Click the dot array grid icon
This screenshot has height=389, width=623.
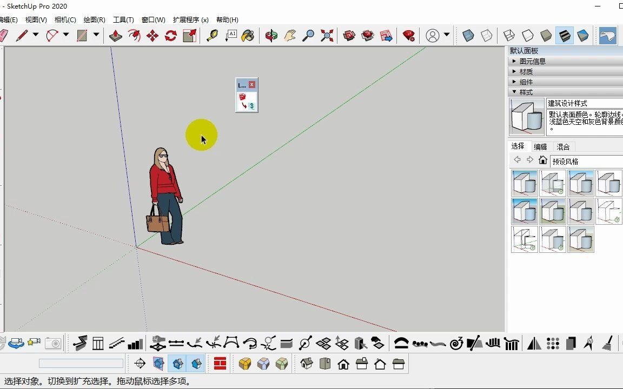553,343
